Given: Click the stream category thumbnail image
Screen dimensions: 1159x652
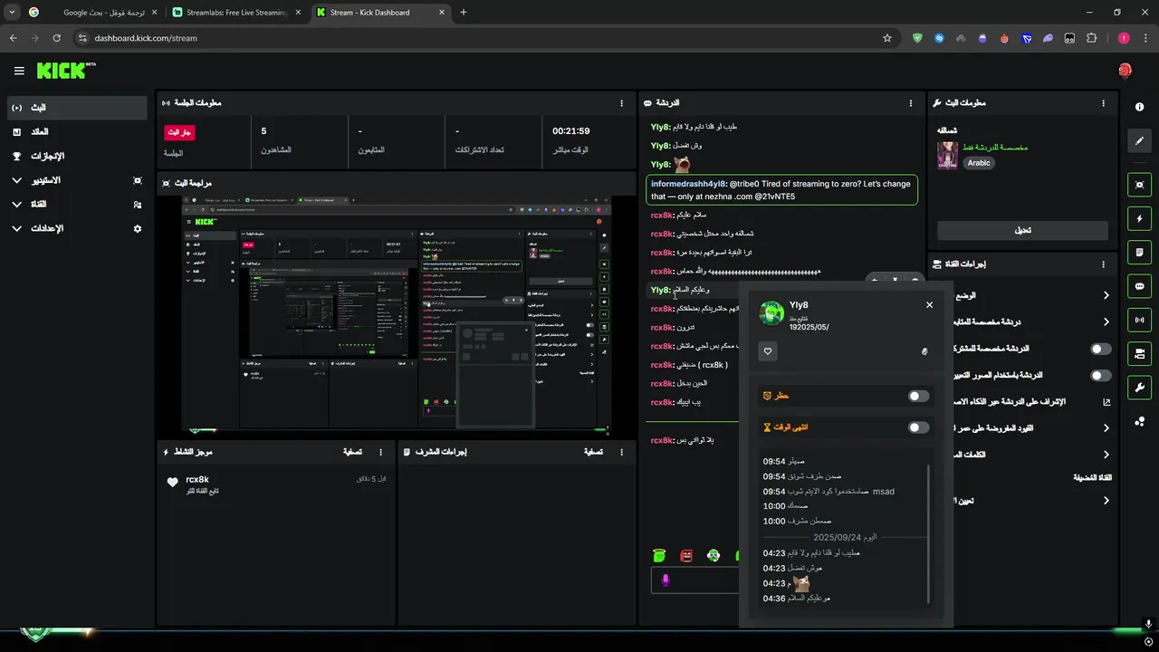Looking at the screenshot, I should coord(947,155).
